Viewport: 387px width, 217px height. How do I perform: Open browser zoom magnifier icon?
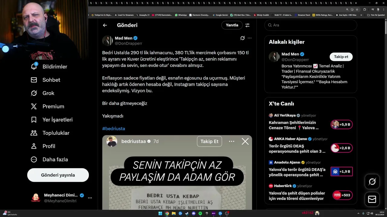(x=347, y=9)
